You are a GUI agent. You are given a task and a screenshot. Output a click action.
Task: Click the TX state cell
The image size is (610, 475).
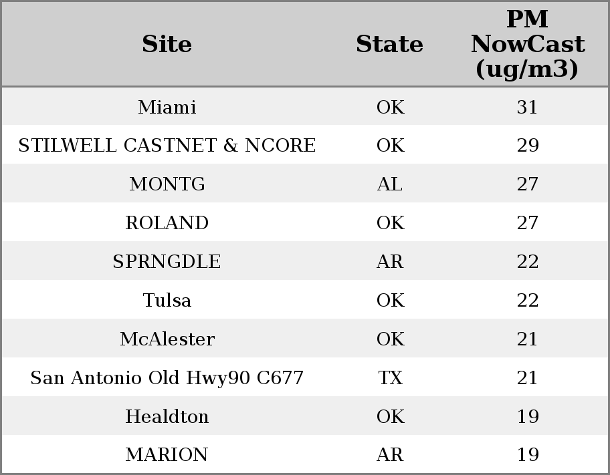click(390, 378)
